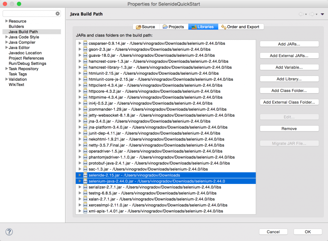The height and width of the screenshot is (241, 328).
Task: Select the Libraries tab
Action: 203,27
